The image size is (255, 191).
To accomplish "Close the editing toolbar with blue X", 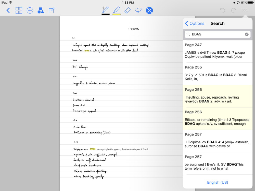I will [149, 10].
